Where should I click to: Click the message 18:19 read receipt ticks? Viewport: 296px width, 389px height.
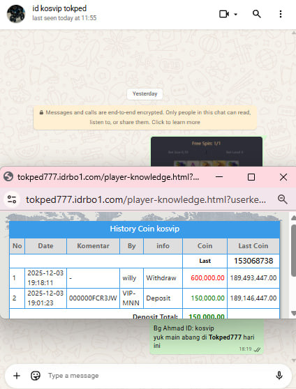coord(257,349)
